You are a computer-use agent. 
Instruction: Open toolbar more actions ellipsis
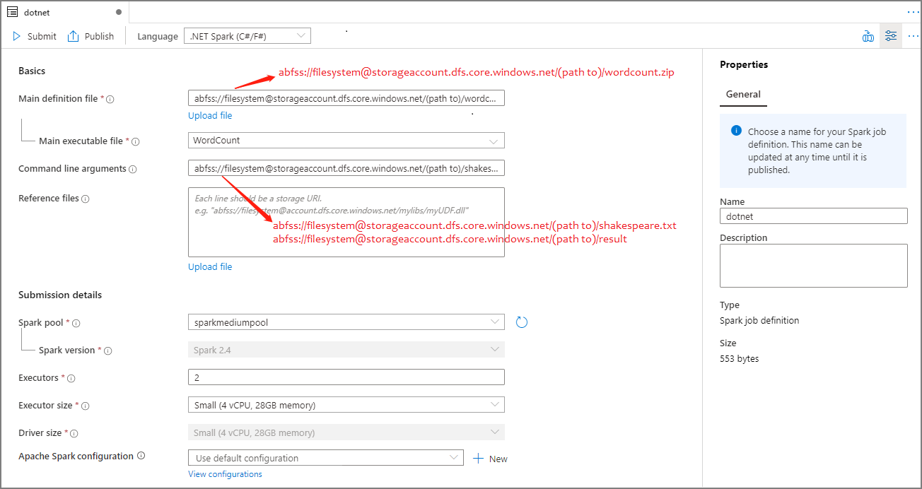913,36
